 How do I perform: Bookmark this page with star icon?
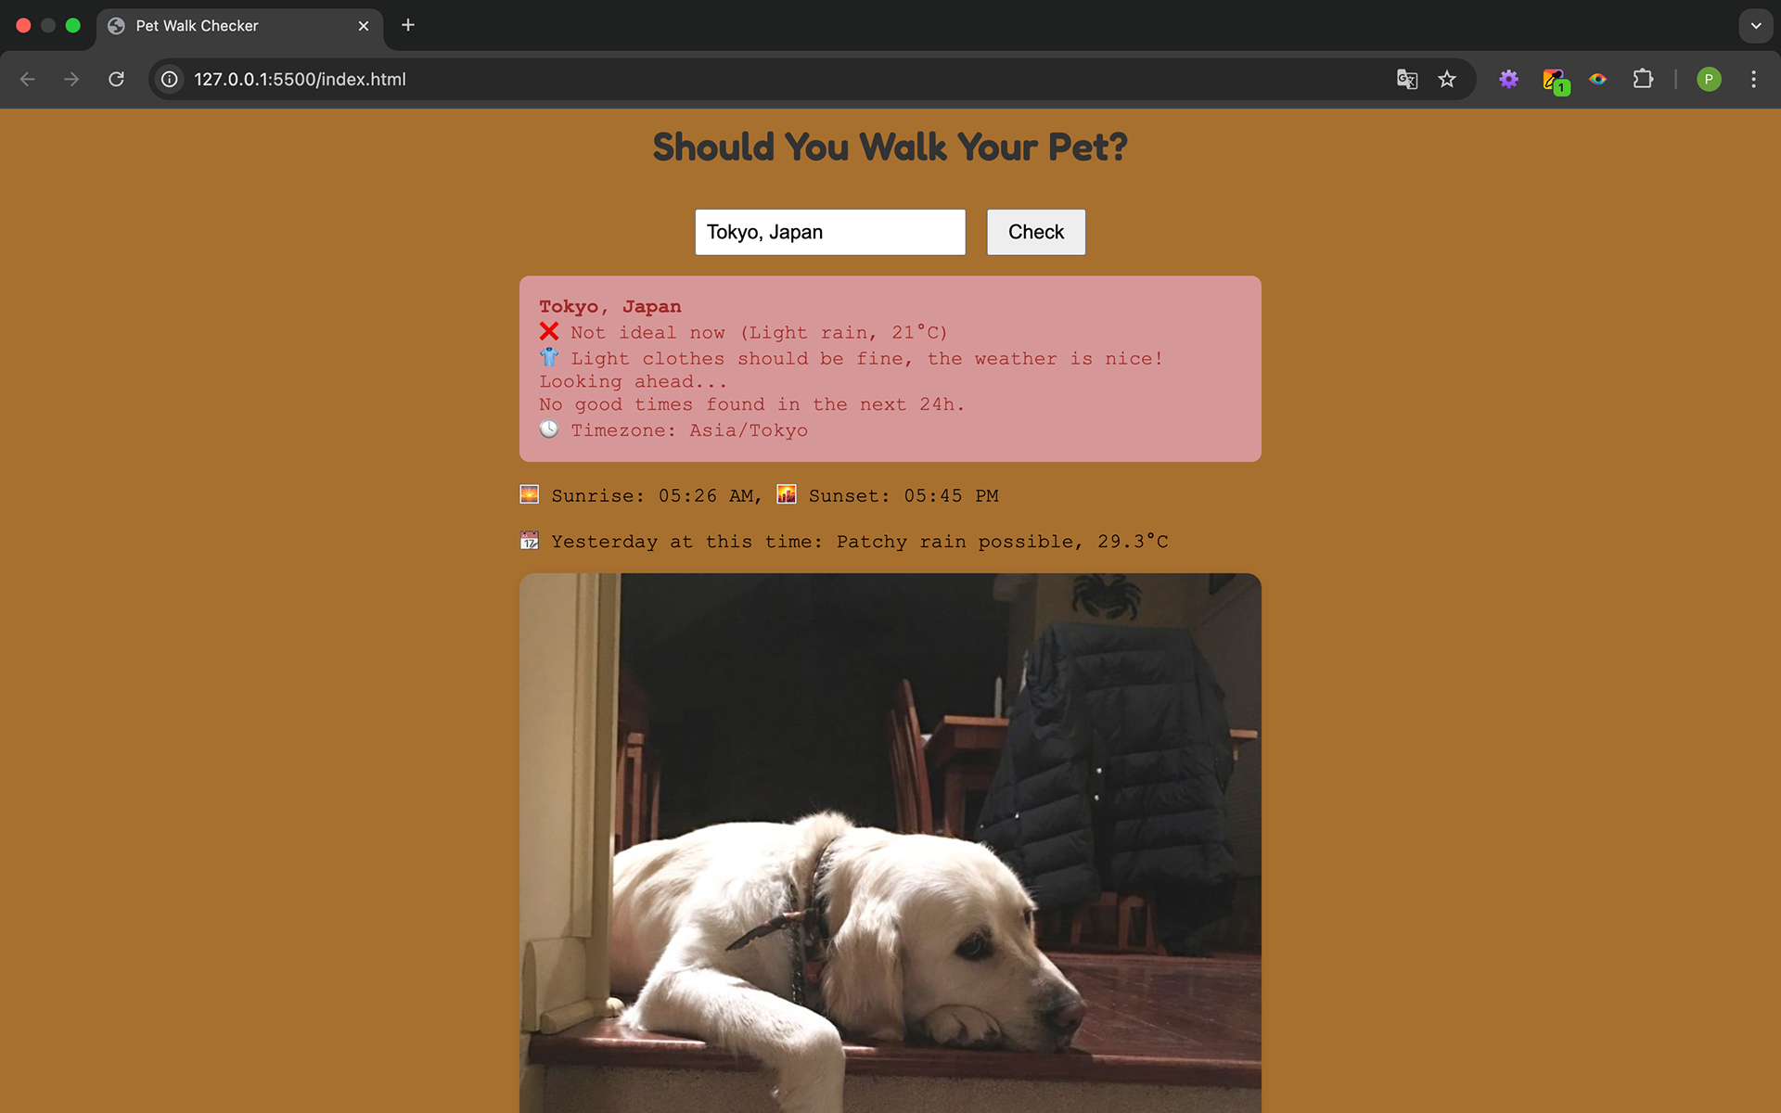point(1447,80)
